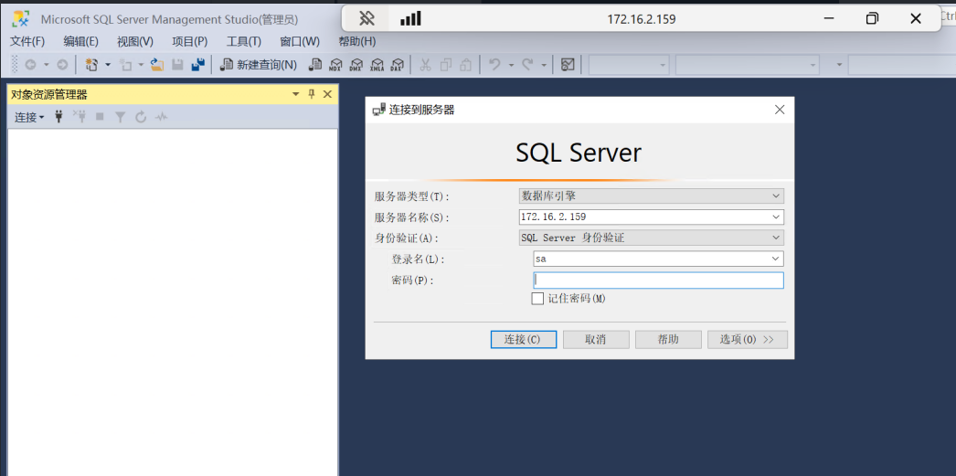Click the pulse-line Activity icon in Object Explorer

point(161,117)
